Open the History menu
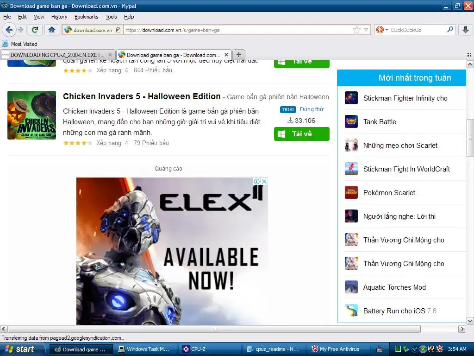This screenshot has height=356, width=474. click(x=59, y=17)
